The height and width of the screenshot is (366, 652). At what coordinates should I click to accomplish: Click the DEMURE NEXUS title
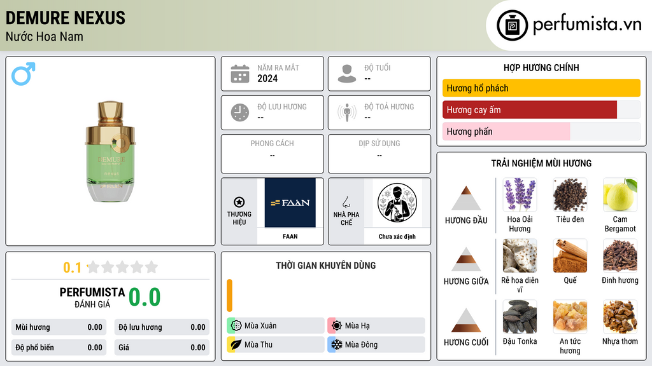[x=66, y=18]
